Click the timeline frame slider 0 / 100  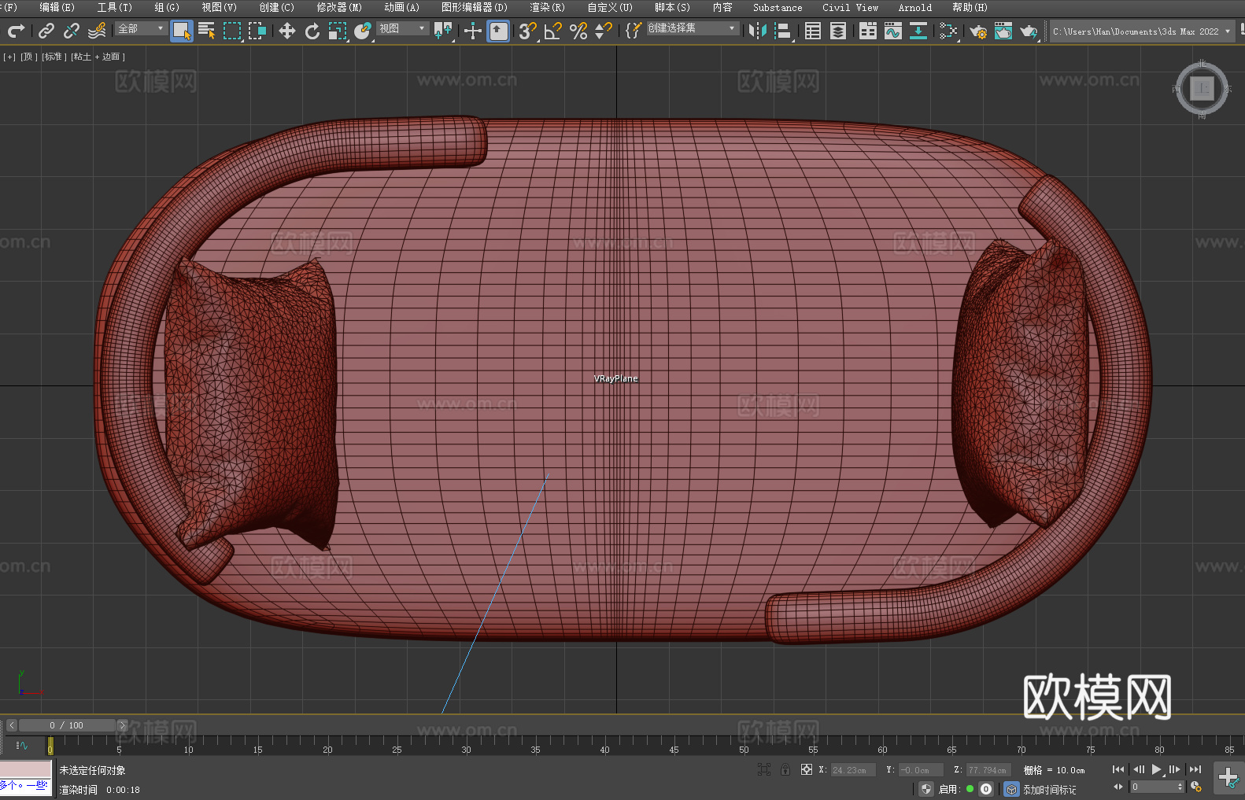[x=66, y=725]
